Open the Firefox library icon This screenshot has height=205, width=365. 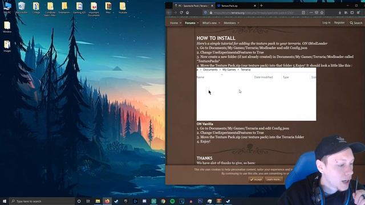click(x=346, y=13)
